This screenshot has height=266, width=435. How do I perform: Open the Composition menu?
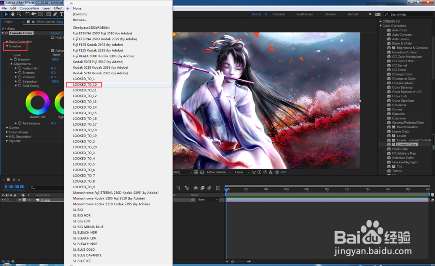[29, 8]
